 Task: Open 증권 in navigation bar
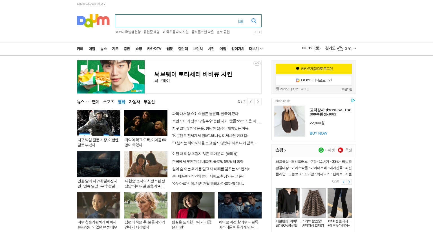pyautogui.click(x=127, y=49)
